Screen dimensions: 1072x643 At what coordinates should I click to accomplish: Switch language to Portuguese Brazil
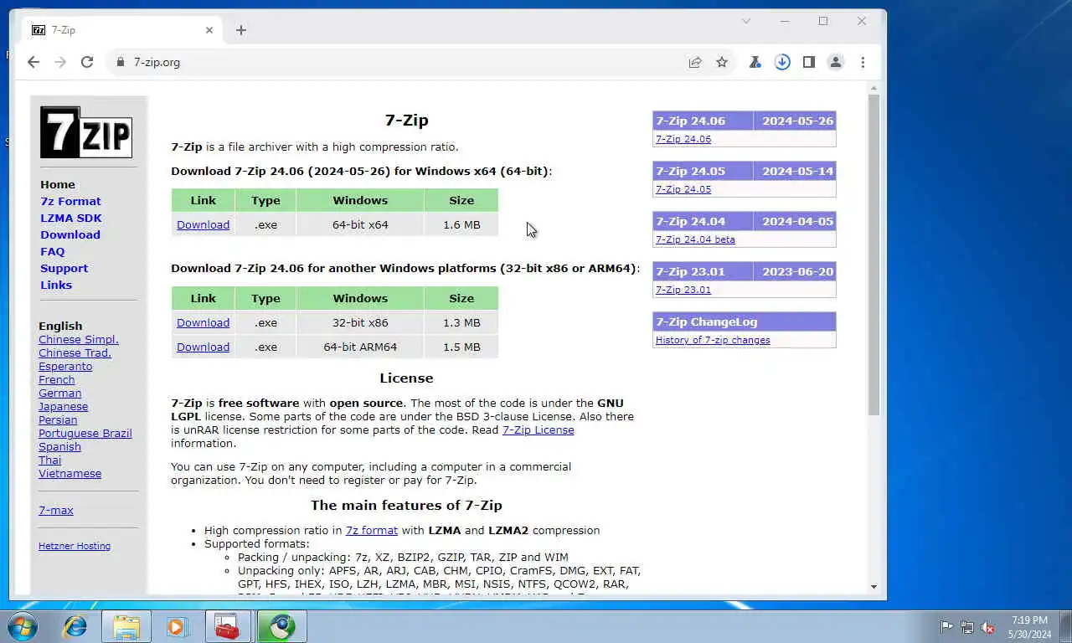[85, 433]
